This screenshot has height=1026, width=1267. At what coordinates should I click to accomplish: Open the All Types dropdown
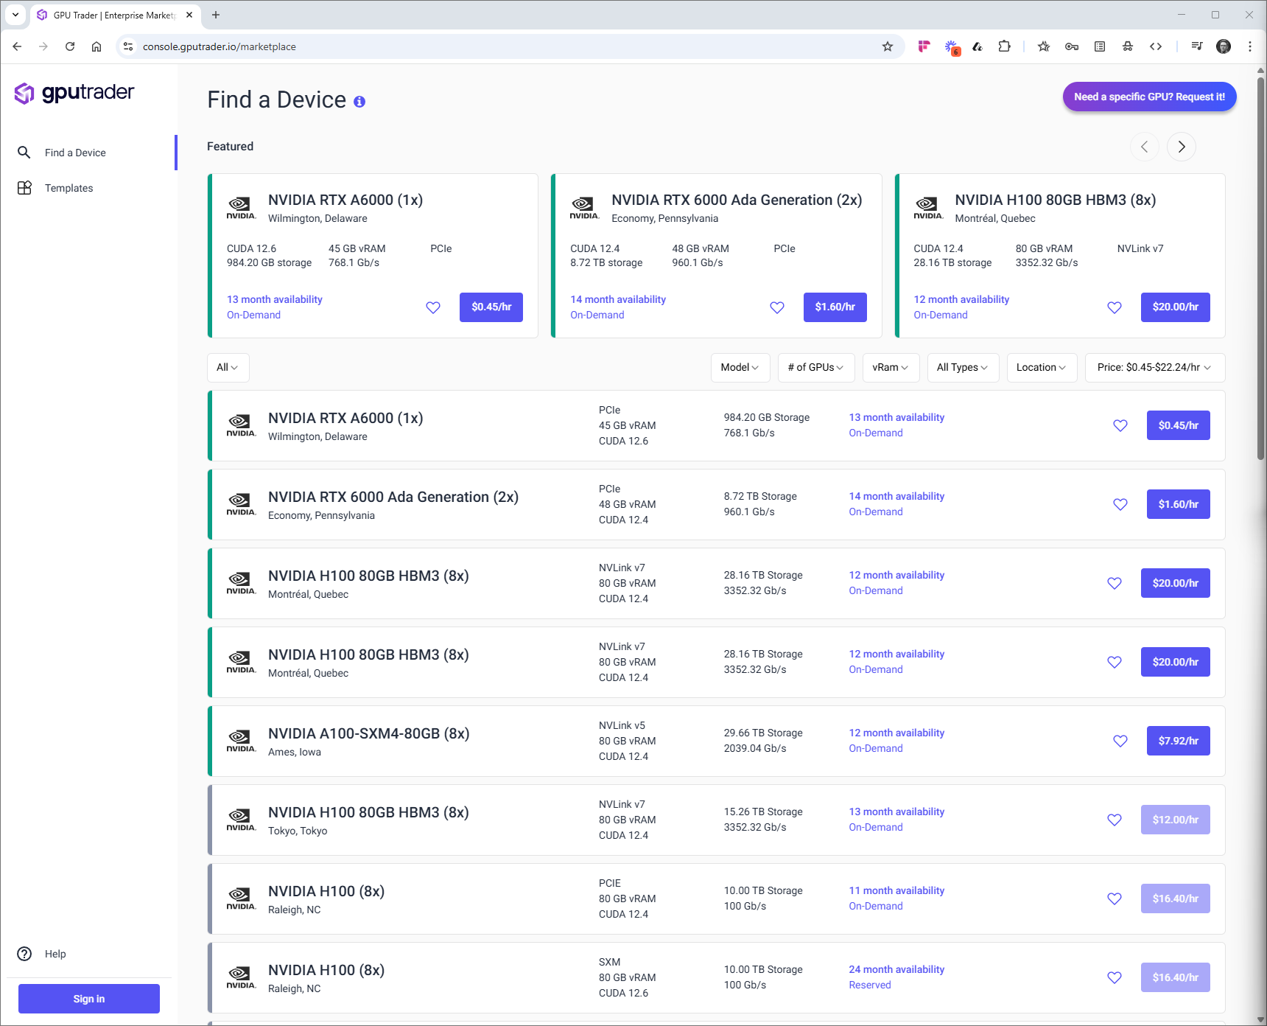[963, 368]
